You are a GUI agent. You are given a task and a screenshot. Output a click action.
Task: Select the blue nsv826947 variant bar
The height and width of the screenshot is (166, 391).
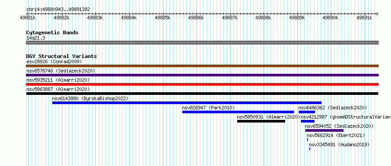pos(238,112)
